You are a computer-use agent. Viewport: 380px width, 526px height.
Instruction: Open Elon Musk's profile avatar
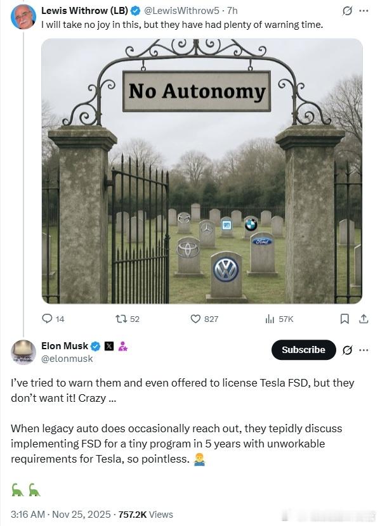[23, 352]
